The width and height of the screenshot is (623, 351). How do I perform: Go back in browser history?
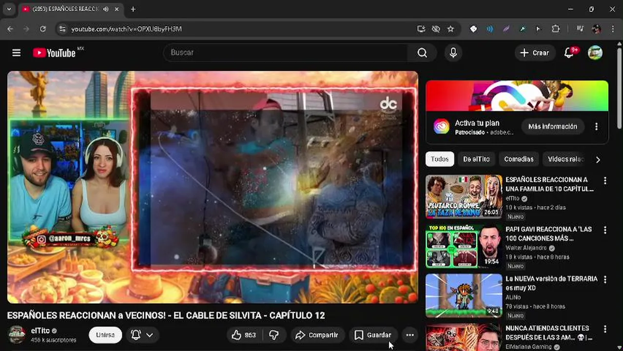(10, 29)
